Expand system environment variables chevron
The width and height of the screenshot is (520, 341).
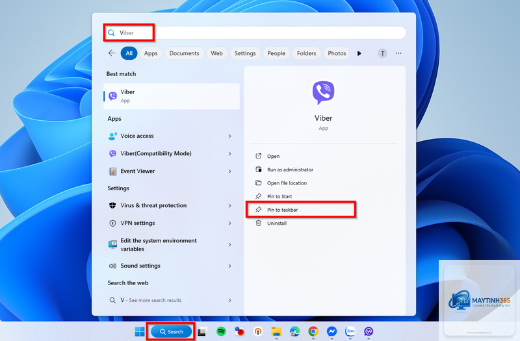(x=229, y=245)
